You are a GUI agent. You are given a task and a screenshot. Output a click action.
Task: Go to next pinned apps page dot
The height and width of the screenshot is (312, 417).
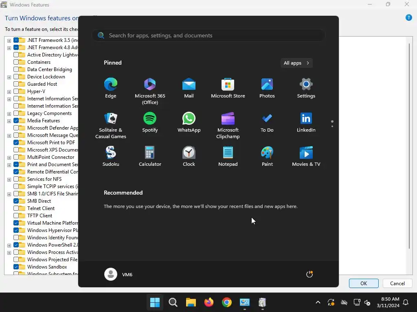tap(332, 126)
